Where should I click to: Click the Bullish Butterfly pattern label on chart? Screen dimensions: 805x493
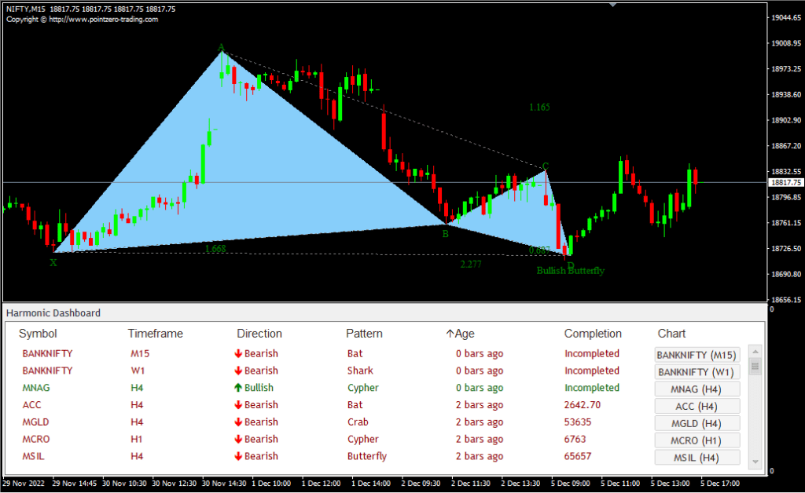(x=571, y=271)
